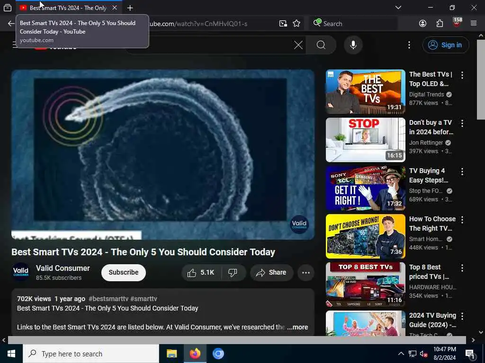Open the 10:47 PM clock and date
Image resolution: width=485 pixels, height=363 pixels.
point(444,354)
